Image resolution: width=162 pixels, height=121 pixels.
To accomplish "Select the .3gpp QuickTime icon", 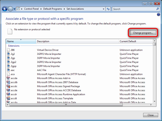I will 8,66.
